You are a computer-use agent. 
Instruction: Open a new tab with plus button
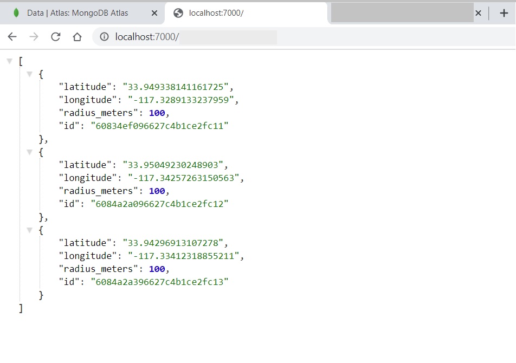coord(504,13)
